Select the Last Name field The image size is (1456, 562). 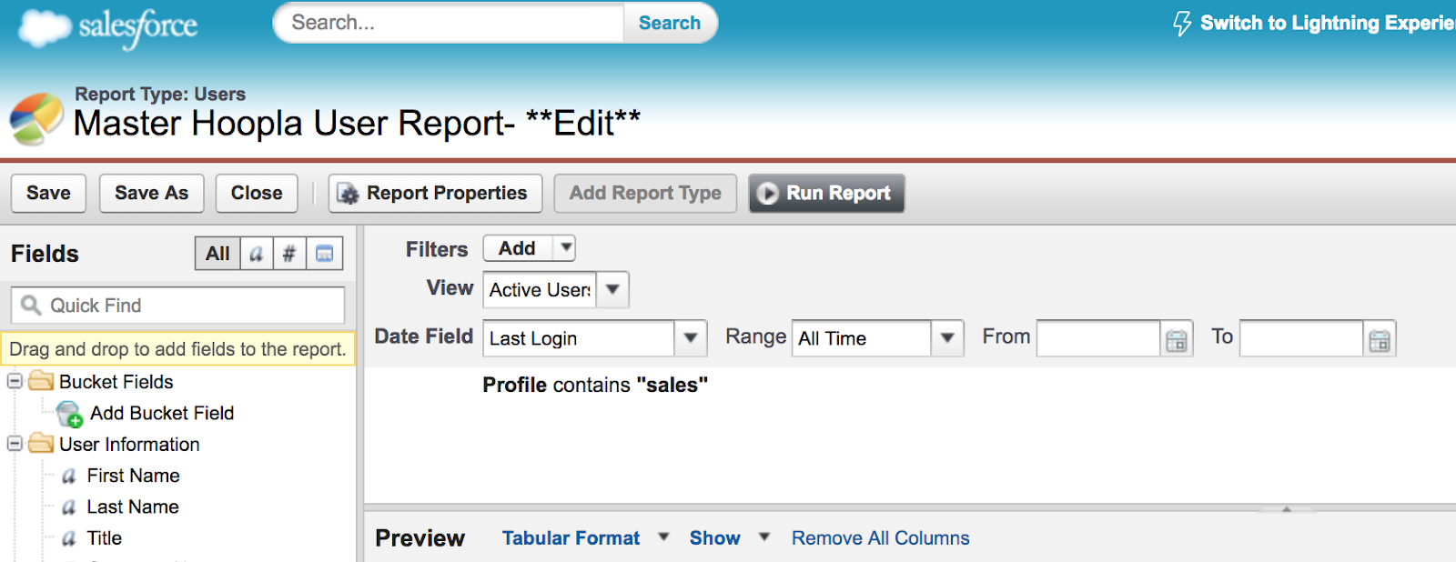click(133, 507)
